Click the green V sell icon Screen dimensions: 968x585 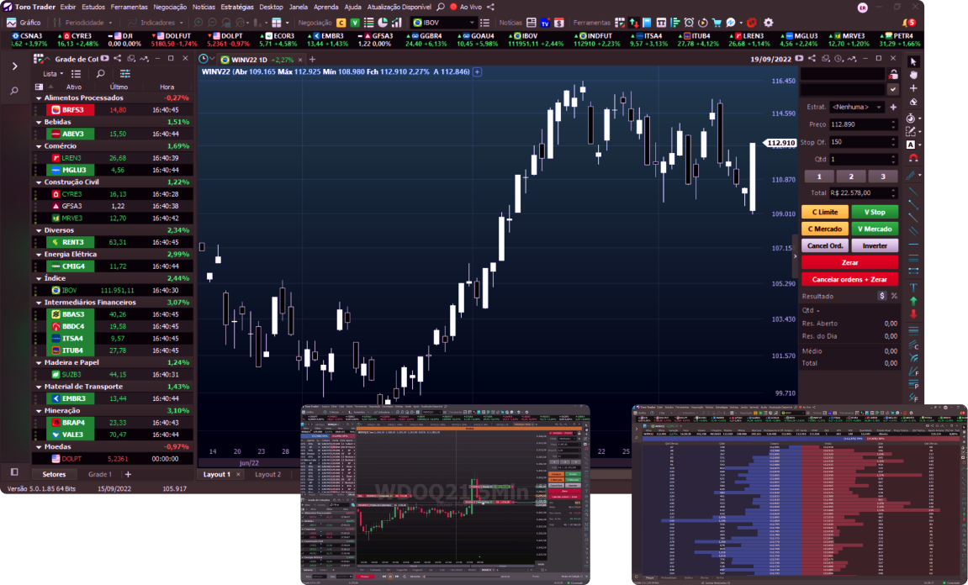tap(355, 22)
